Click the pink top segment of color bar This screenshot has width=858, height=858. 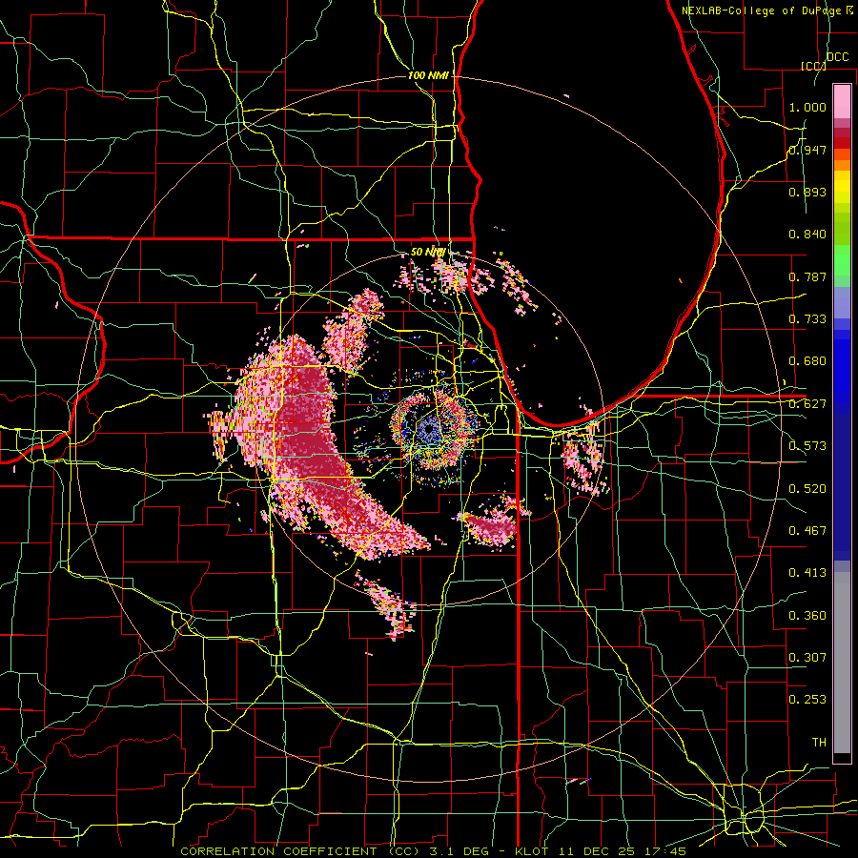842,102
